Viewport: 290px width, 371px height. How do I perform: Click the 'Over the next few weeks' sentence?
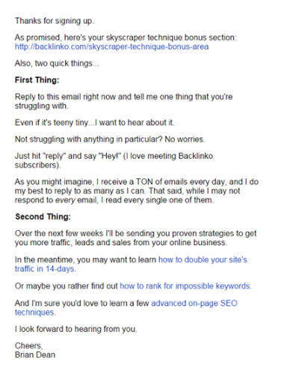[x=135, y=238]
